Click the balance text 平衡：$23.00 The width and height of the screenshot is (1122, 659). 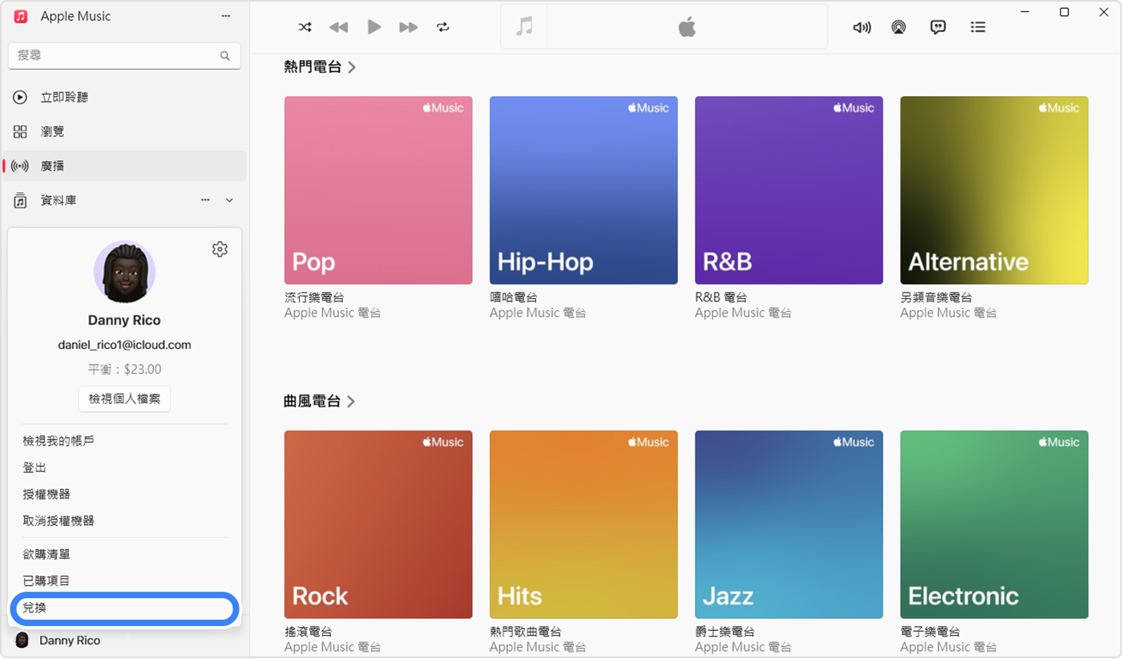(124, 370)
